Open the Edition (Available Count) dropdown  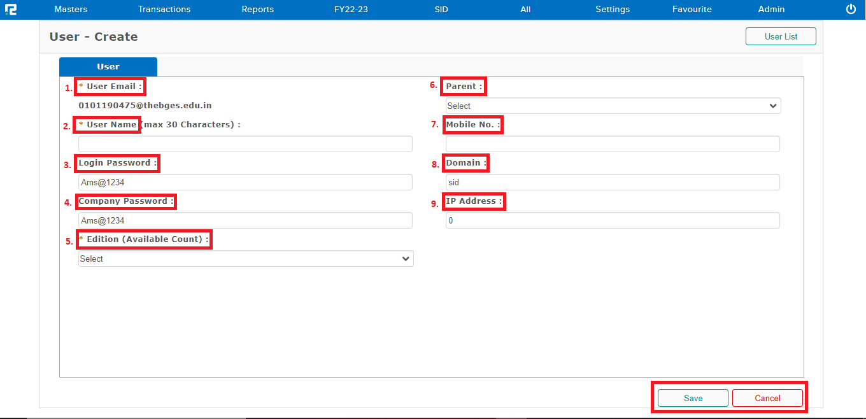(245, 259)
